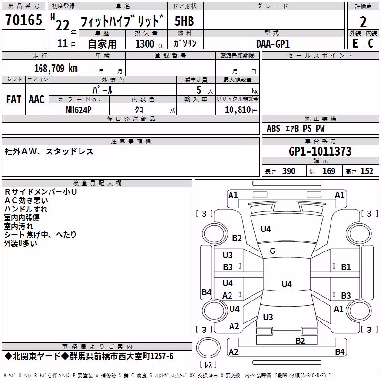
Task: Click the inspector note Rサイドメンバー小U
Action: (40, 192)
